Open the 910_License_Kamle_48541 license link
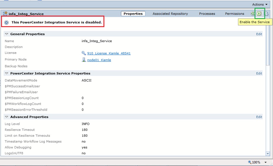273x166 pixels. (x=109, y=53)
